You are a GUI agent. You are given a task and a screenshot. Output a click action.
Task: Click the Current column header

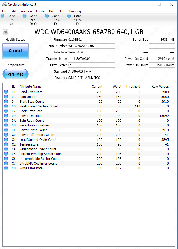point(97,86)
